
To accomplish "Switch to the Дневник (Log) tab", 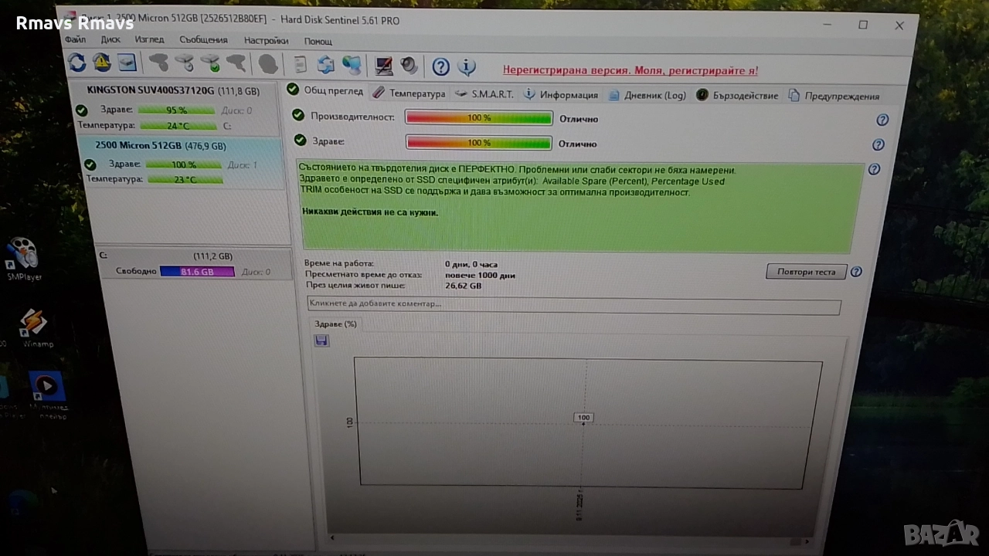I will tap(647, 96).
